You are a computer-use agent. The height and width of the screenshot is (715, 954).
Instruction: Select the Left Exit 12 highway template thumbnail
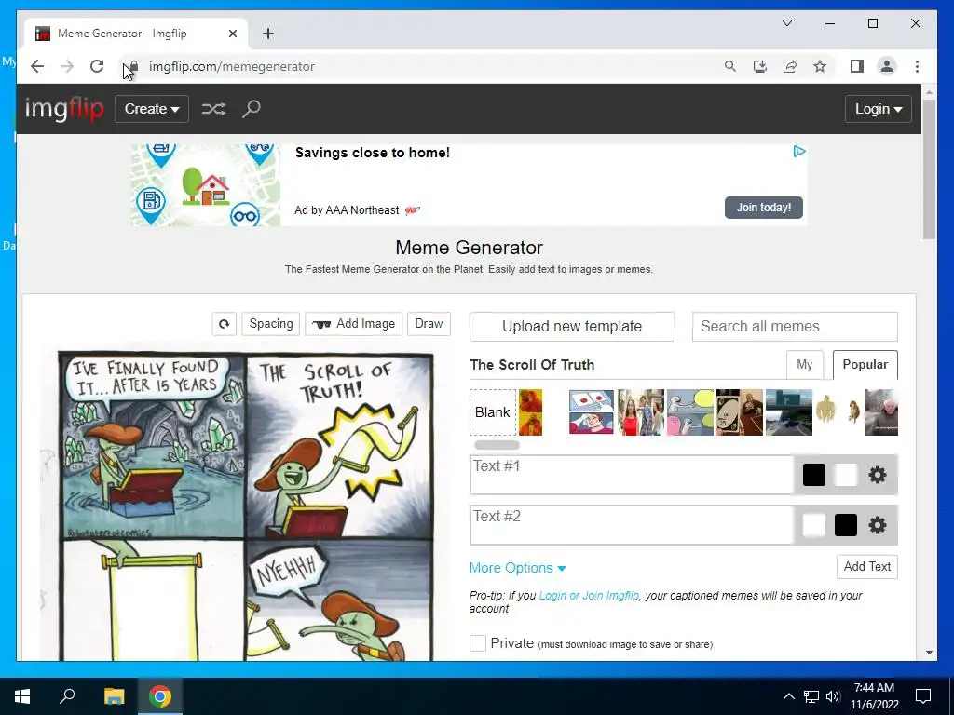[x=788, y=412]
